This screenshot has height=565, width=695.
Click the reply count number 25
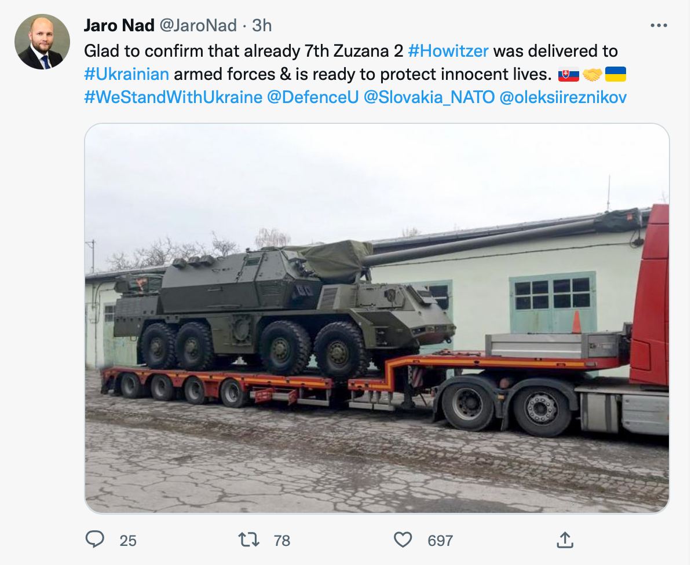128,541
